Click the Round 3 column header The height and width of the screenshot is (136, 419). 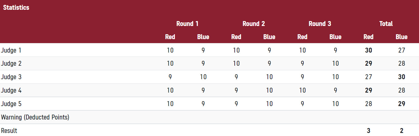click(x=320, y=24)
